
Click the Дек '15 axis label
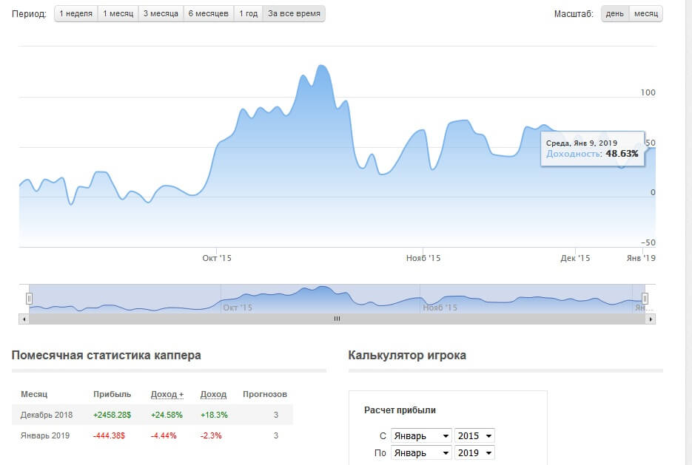point(575,258)
